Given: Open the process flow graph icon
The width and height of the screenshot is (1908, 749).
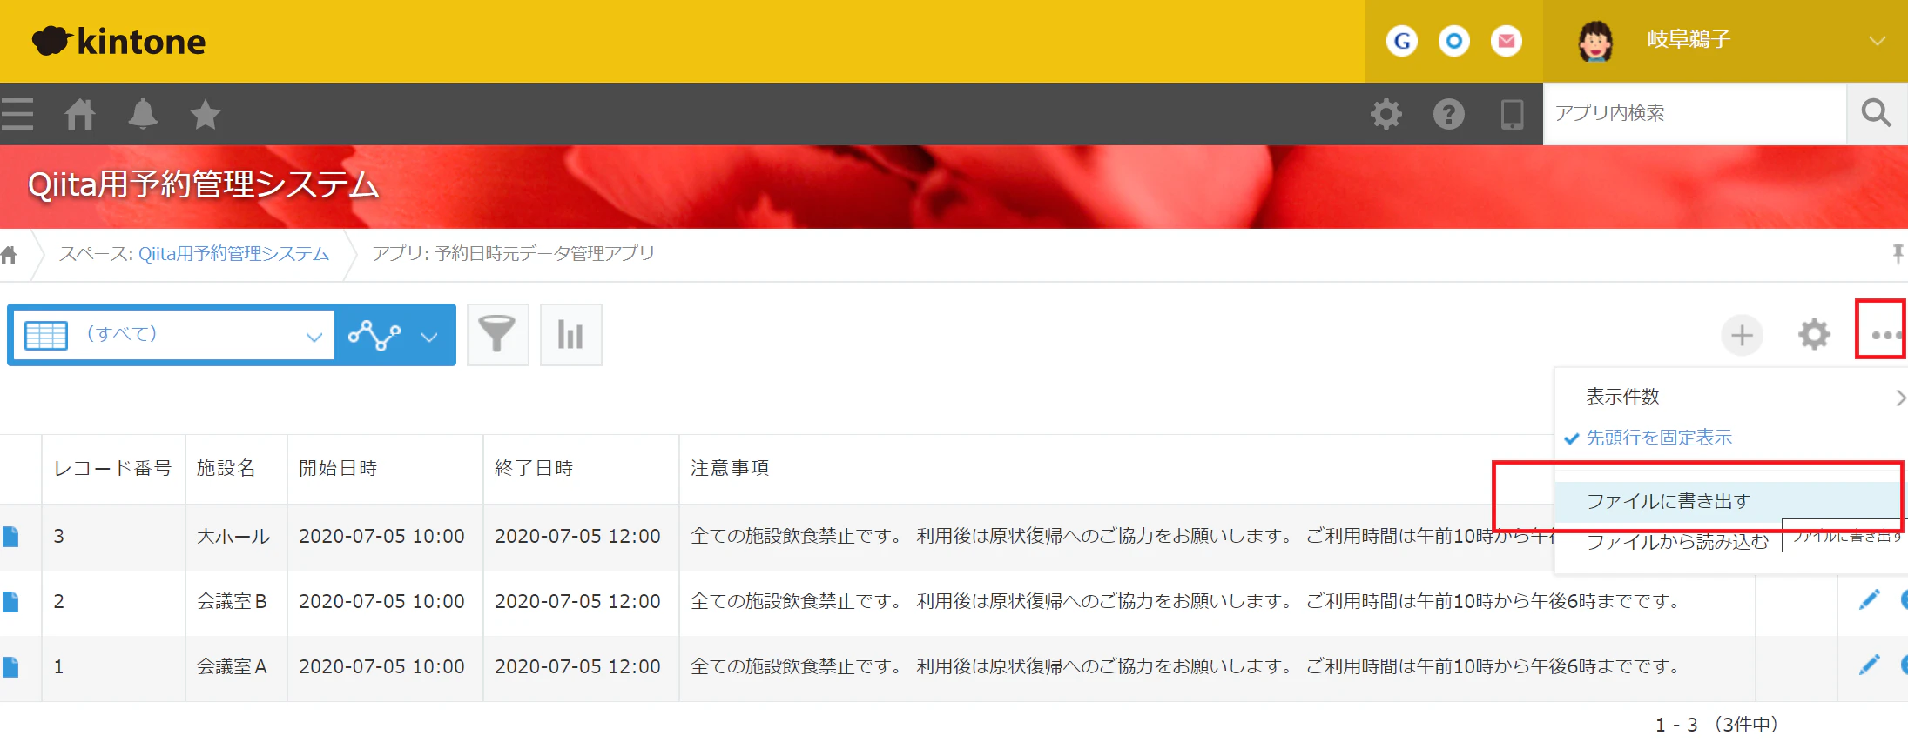Looking at the screenshot, I should 374,335.
